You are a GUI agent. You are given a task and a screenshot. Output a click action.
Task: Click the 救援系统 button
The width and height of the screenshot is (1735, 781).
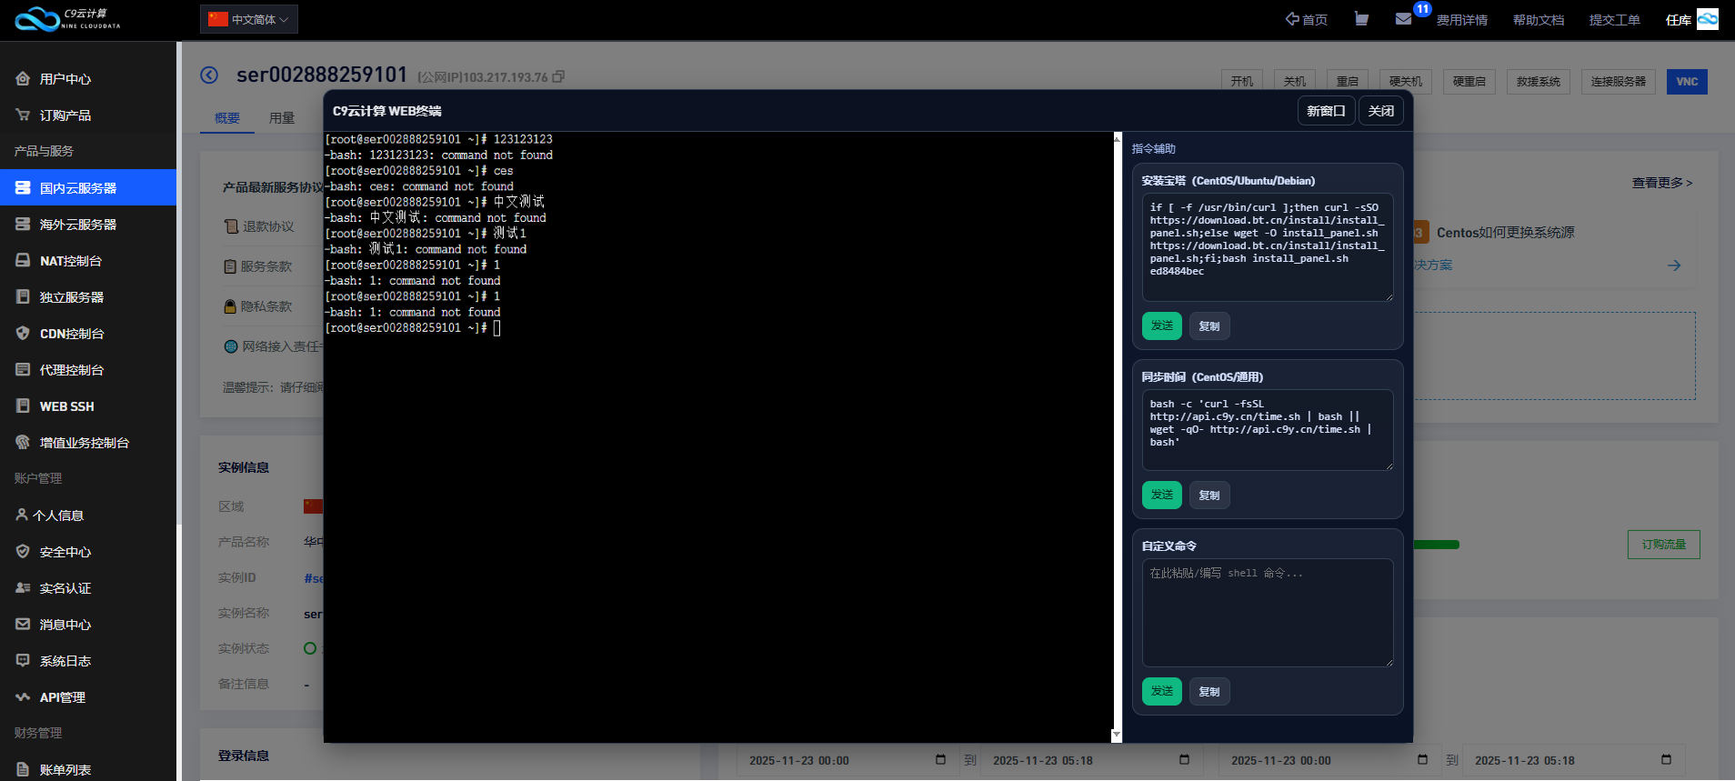point(1539,82)
